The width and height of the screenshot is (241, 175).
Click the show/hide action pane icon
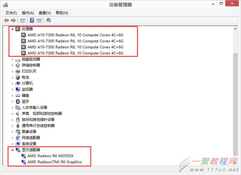coord(39,20)
